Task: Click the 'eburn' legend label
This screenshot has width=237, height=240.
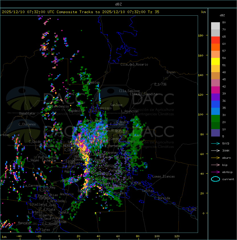Action: [226, 158]
